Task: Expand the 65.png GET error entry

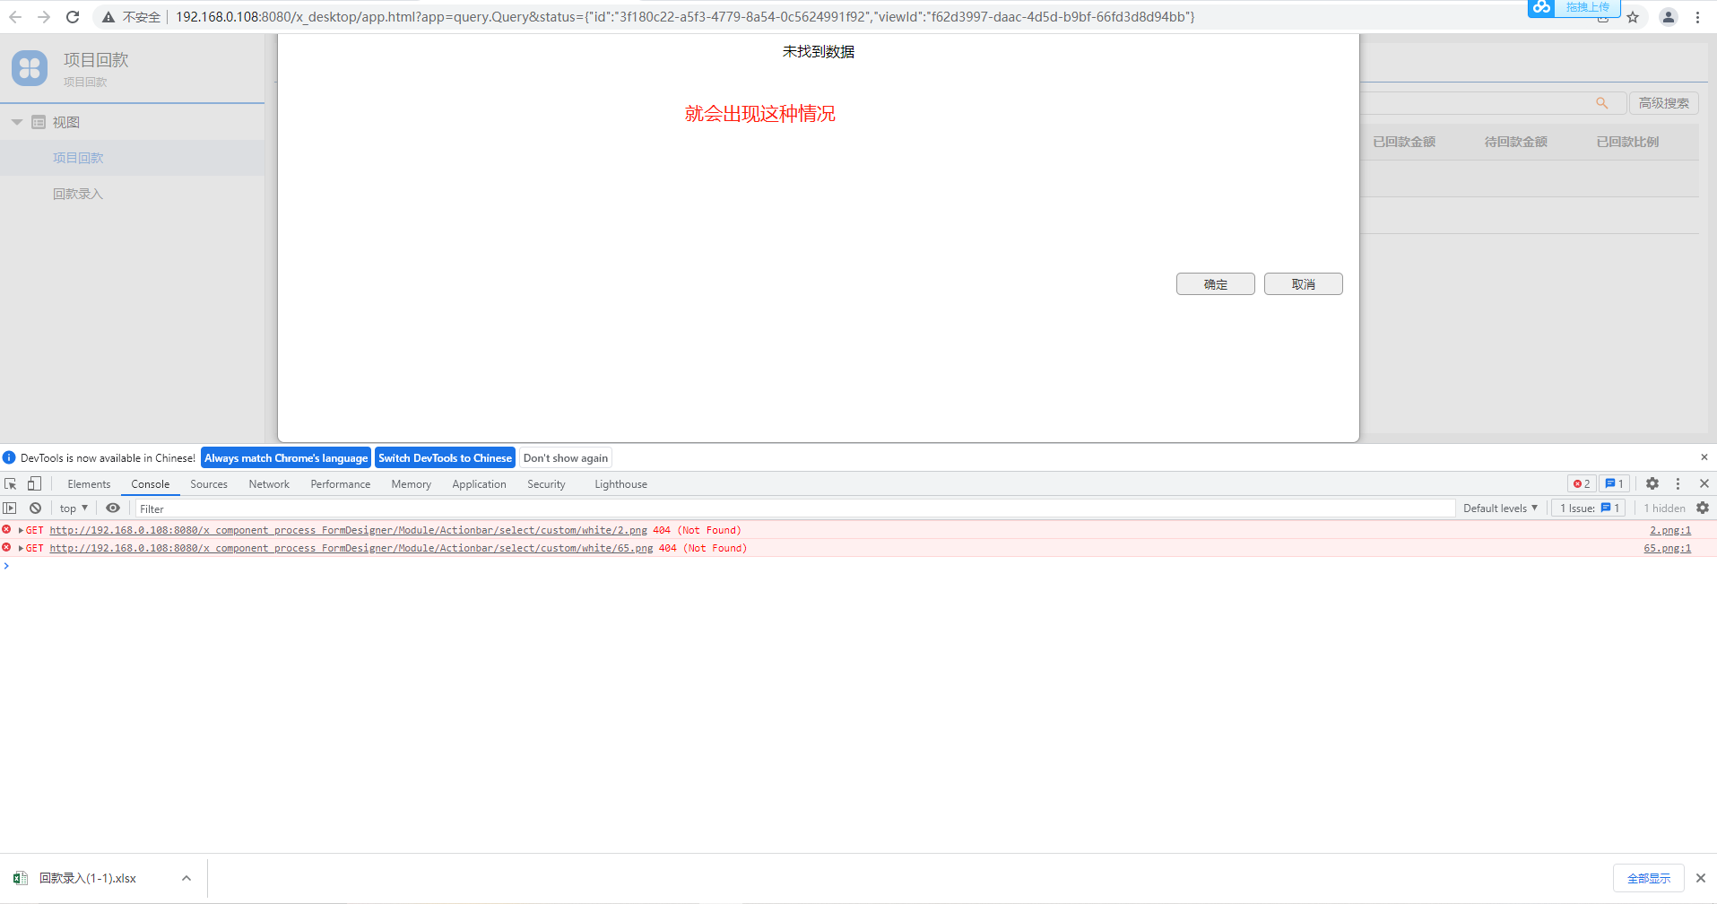Action: pyautogui.click(x=21, y=549)
